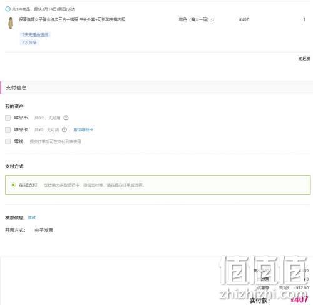313x305 pixels.
Task: Tick the 唯品币 checkbox
Action: 8,117
